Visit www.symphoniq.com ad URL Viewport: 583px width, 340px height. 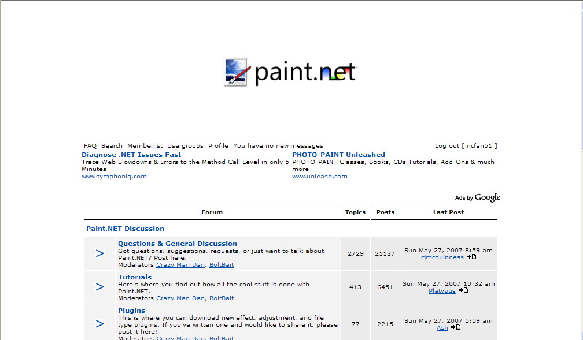click(114, 176)
